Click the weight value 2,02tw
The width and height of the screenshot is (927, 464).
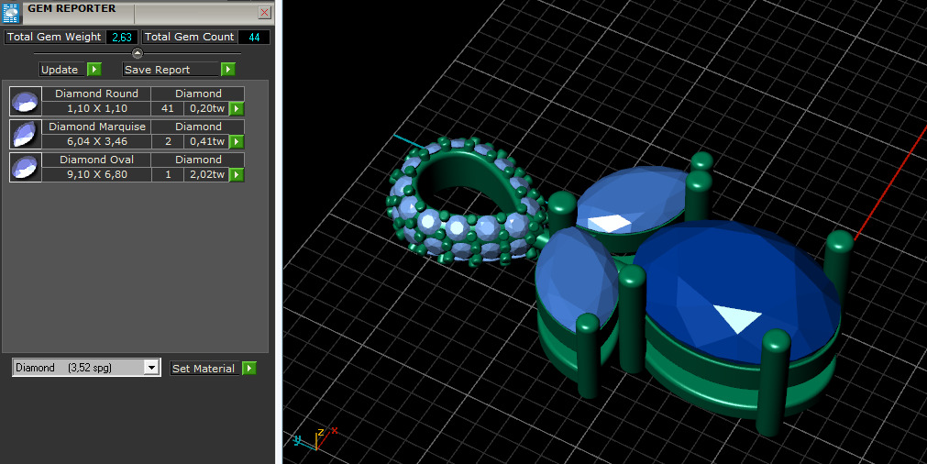207,174
